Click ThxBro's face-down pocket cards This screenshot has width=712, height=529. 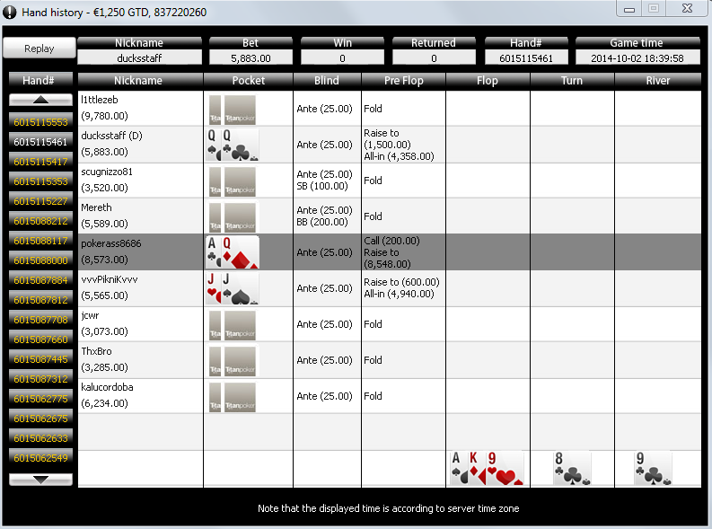233,360
